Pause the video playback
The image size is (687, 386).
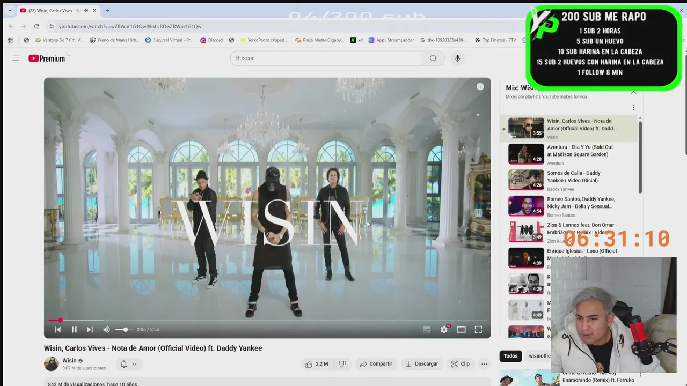[74, 330]
